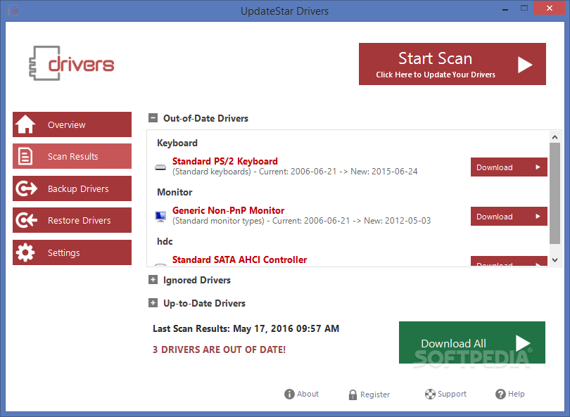
Task: Click the Overview house icon
Action: (25, 124)
